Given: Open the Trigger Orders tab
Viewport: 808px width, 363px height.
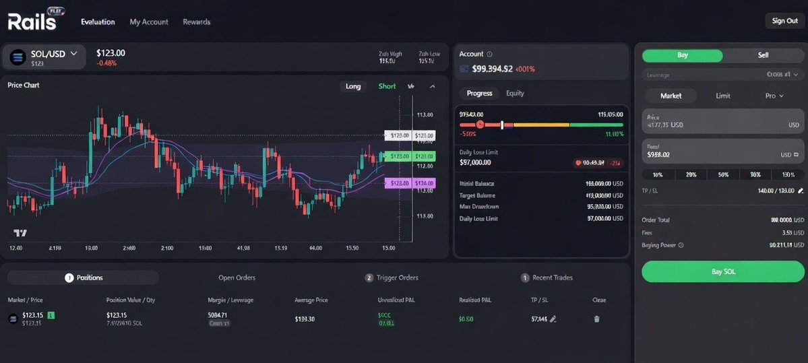Looking at the screenshot, I should pos(392,277).
